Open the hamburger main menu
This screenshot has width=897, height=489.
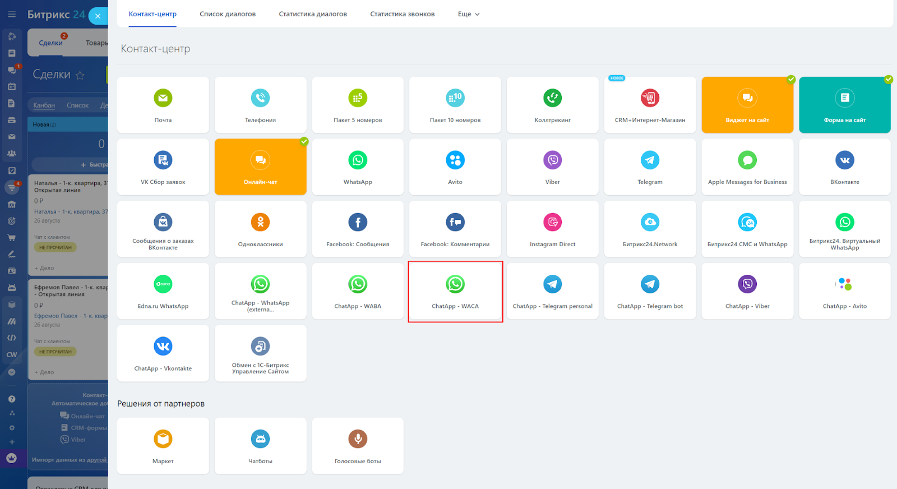pyautogui.click(x=12, y=15)
